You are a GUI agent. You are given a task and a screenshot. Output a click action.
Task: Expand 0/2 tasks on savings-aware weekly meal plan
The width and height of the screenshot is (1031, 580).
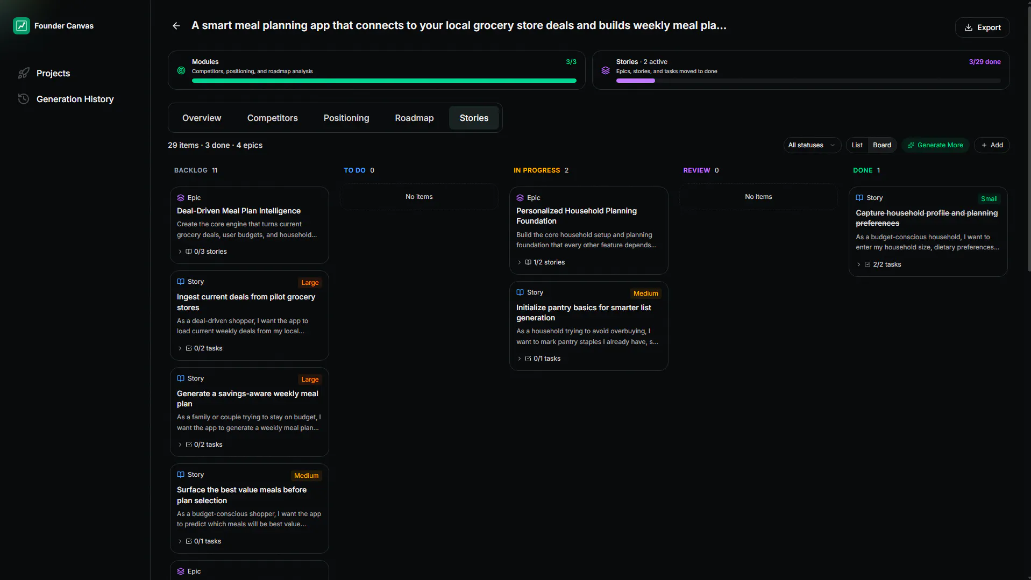click(200, 445)
